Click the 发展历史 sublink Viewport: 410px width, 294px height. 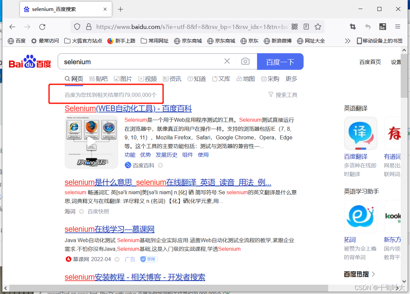[x=167, y=155]
